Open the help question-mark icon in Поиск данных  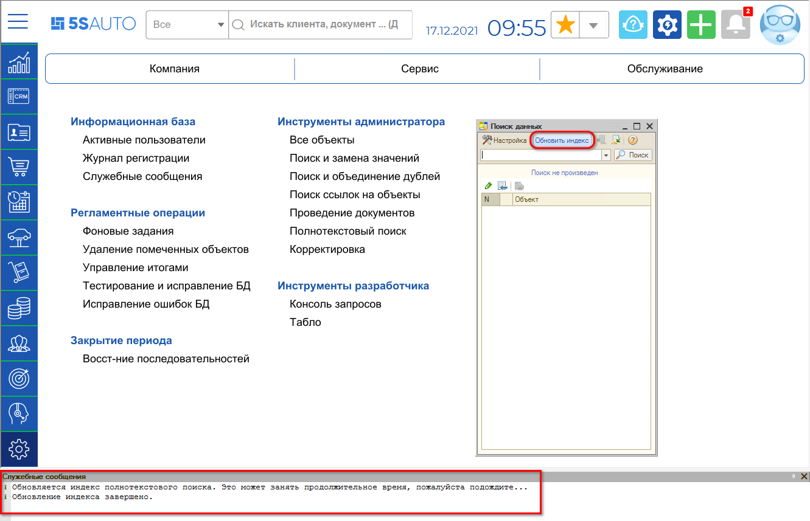click(x=632, y=140)
